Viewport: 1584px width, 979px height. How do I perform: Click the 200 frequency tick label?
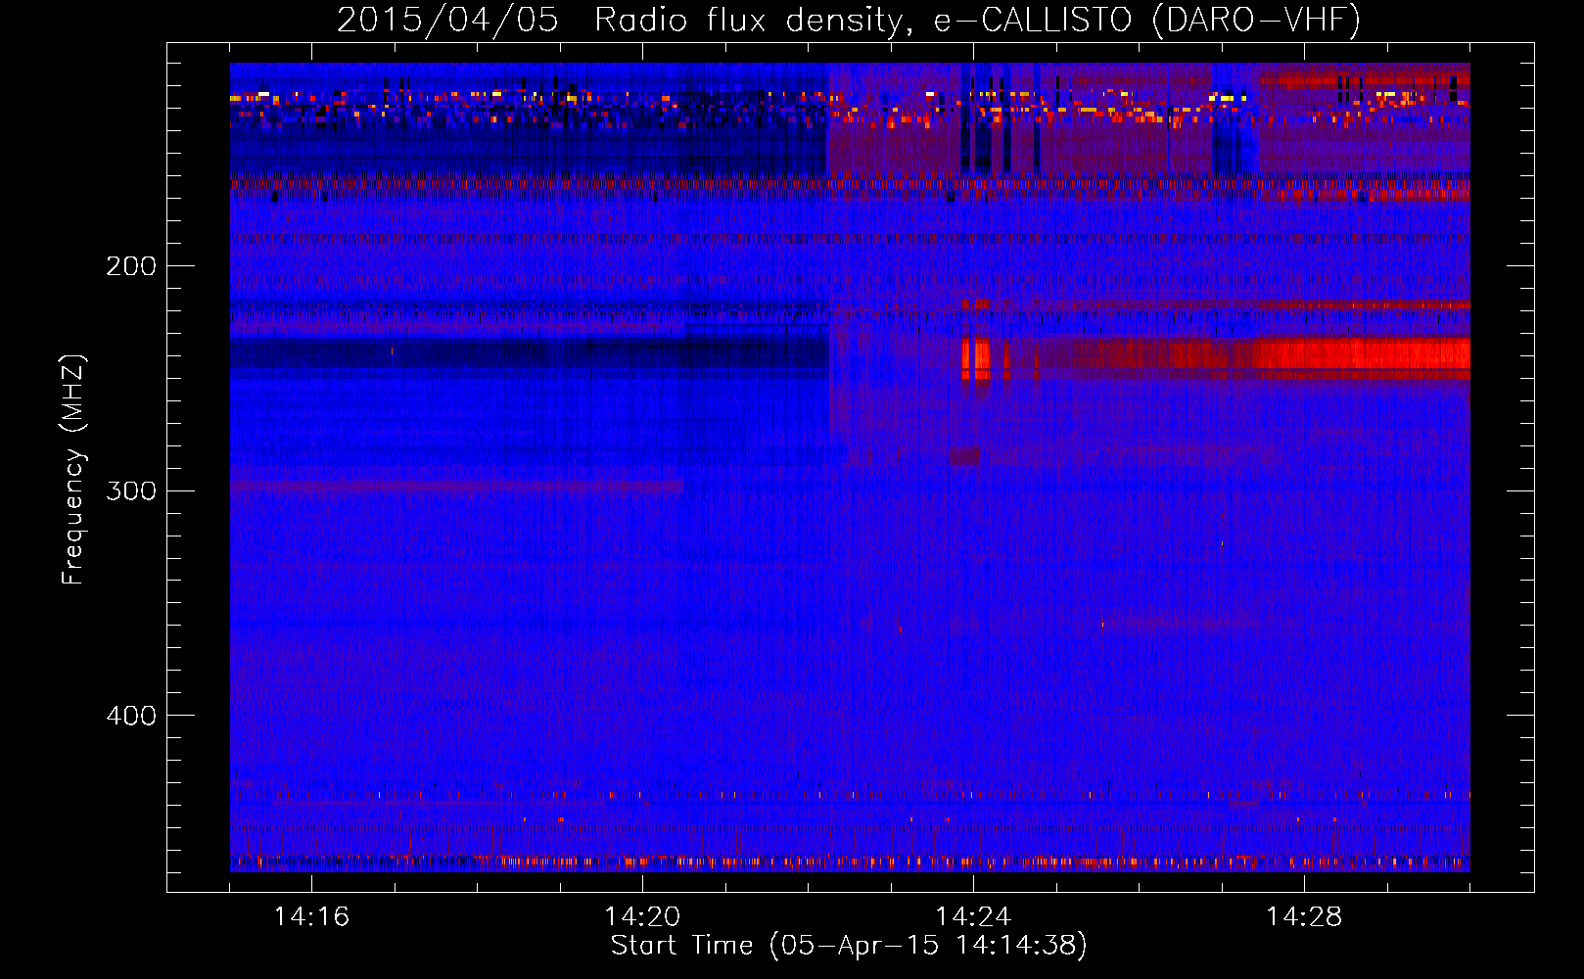pos(131,265)
